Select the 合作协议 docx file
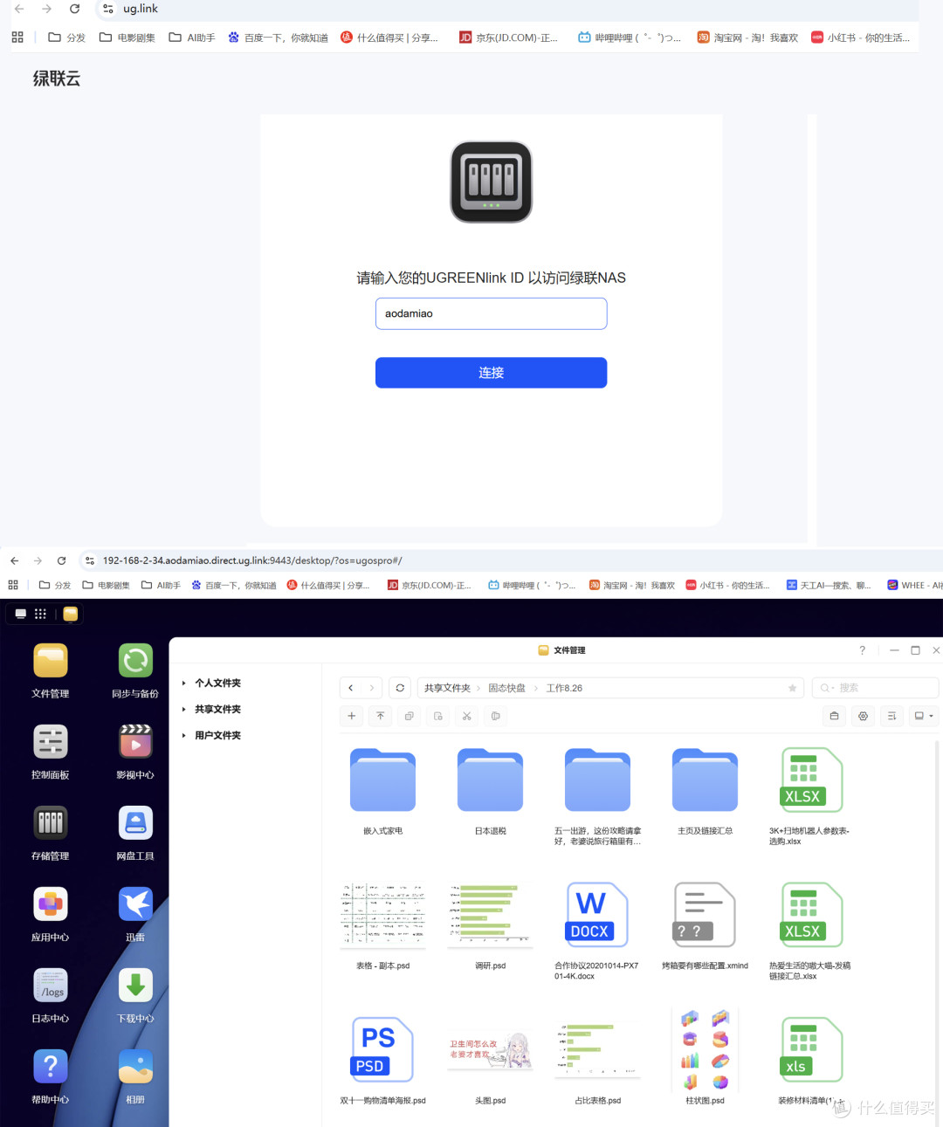 coord(597,915)
